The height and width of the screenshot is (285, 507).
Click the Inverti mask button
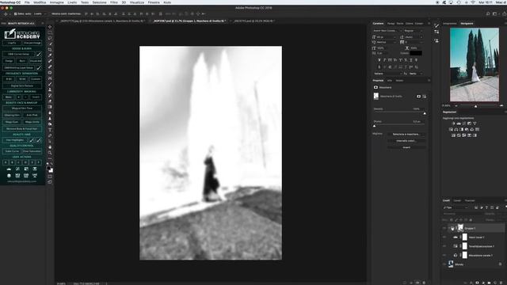tap(406, 147)
